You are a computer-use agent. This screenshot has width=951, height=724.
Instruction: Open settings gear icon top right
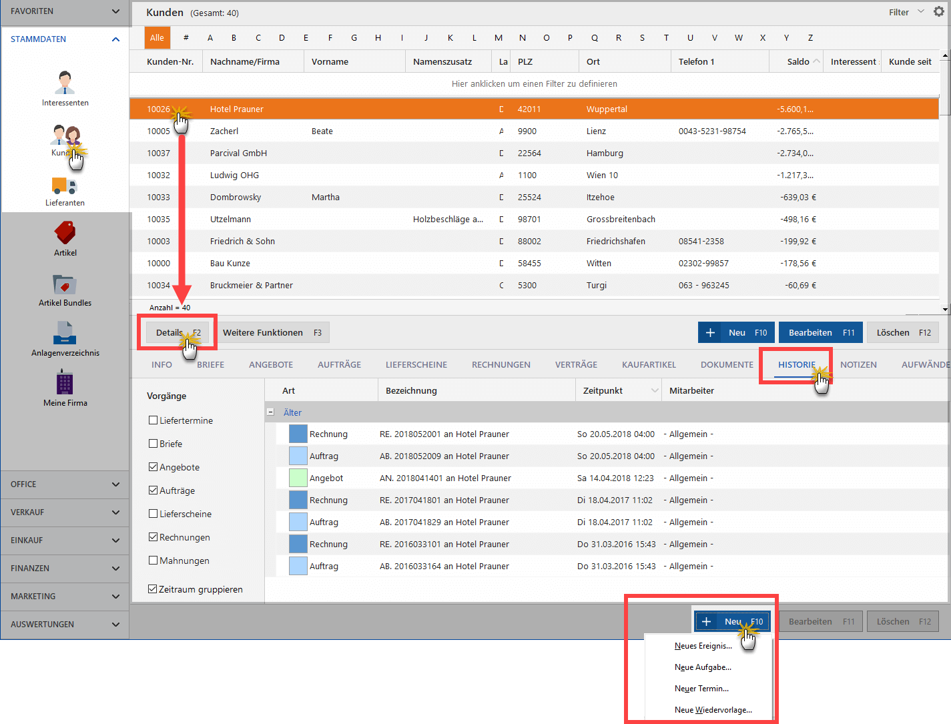click(939, 12)
